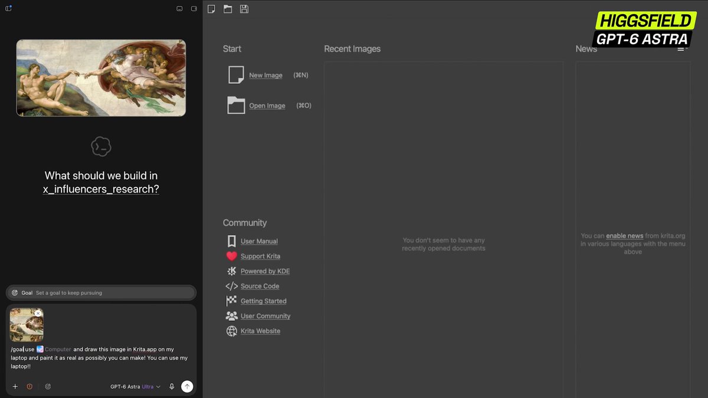Click the Open Image link
708x398 pixels.
click(x=267, y=106)
